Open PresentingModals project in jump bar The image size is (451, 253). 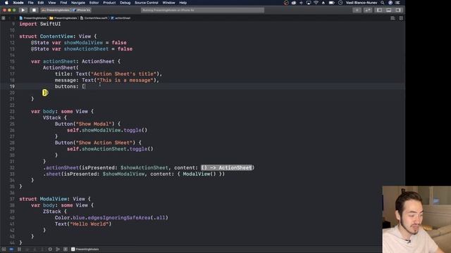[x=33, y=18]
